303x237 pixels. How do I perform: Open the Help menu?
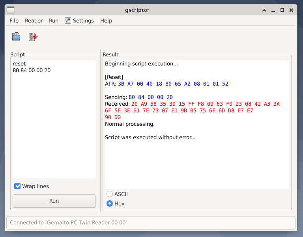pos(106,21)
